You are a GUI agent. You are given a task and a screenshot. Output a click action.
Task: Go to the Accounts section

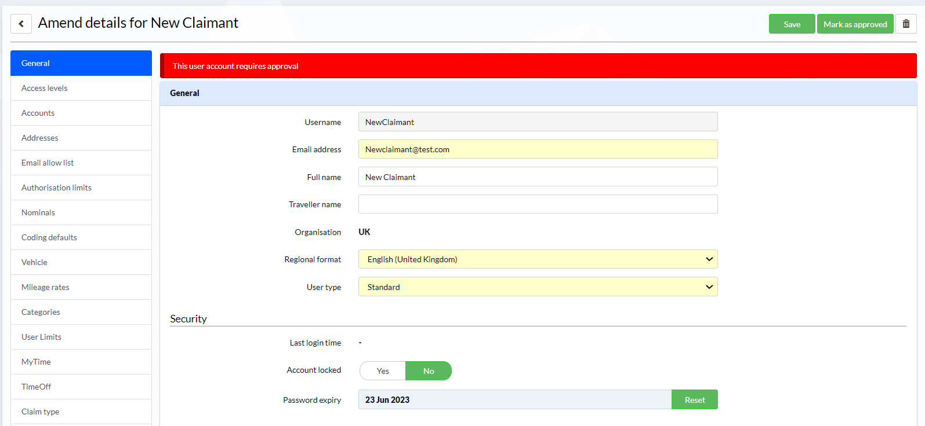tap(81, 113)
